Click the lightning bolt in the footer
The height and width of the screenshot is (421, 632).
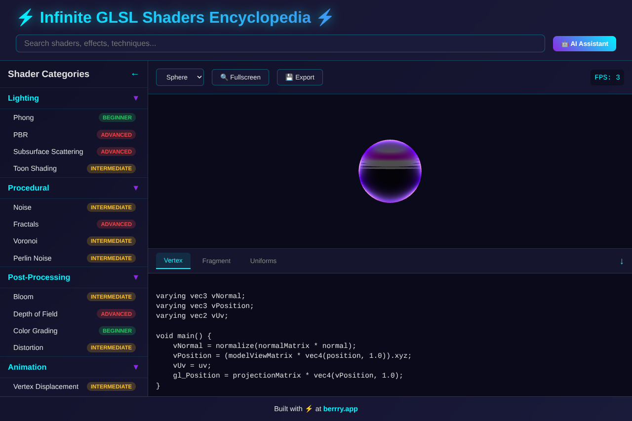(309, 409)
